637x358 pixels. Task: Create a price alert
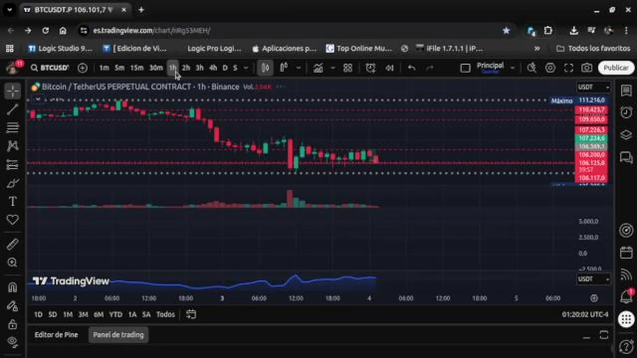coord(370,68)
